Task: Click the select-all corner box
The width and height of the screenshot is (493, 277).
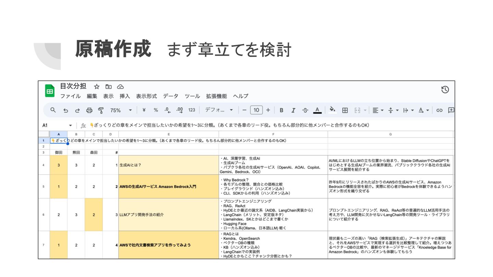Action: [x=44, y=134]
